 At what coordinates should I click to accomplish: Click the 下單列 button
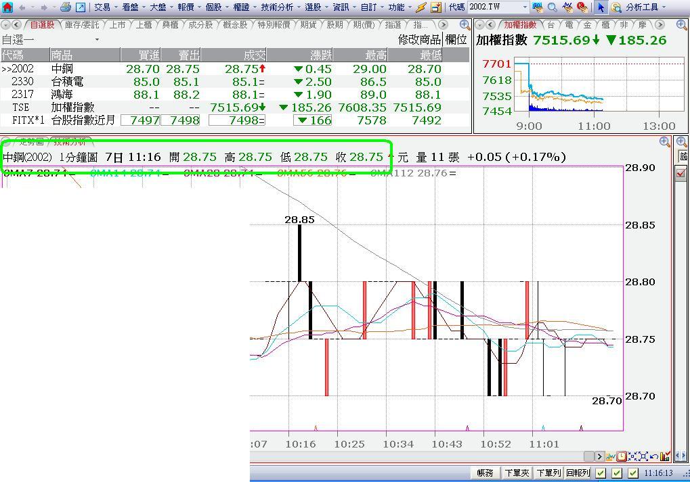click(x=548, y=473)
